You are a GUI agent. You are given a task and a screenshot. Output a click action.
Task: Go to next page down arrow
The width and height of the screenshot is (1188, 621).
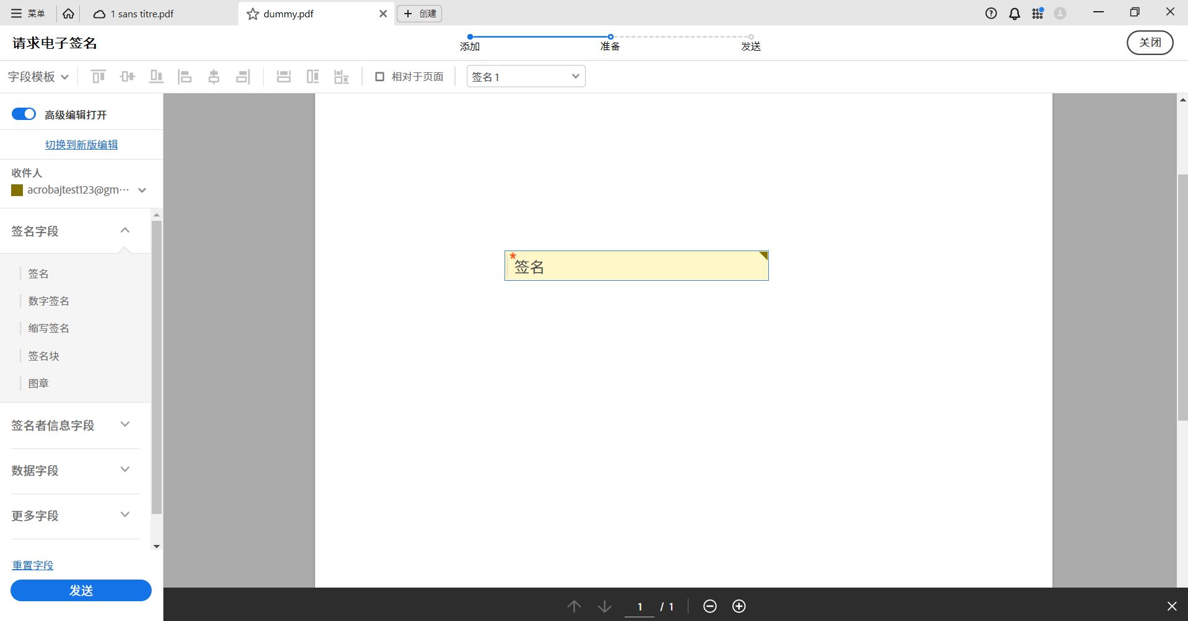(605, 606)
